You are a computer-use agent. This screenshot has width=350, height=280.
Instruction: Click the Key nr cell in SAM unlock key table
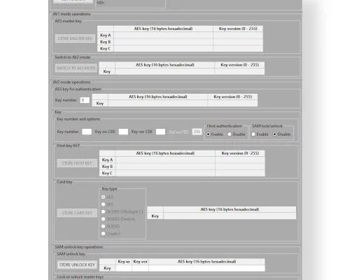coord(124,268)
